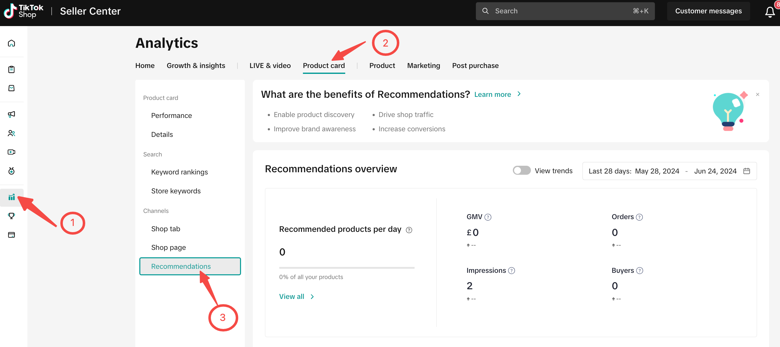Dismiss the Recommendations benefits banner

pos(758,94)
